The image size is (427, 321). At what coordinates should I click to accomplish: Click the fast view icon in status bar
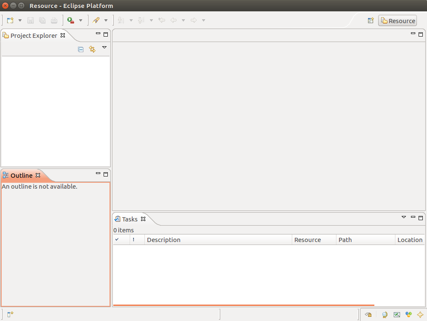pos(11,314)
